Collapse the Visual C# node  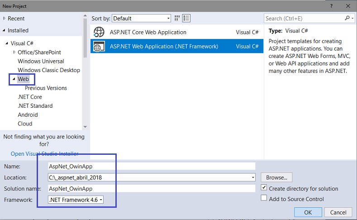[7, 43]
